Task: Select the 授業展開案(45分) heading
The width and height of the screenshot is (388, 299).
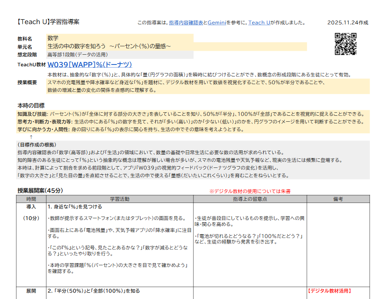Action: (x=40, y=191)
